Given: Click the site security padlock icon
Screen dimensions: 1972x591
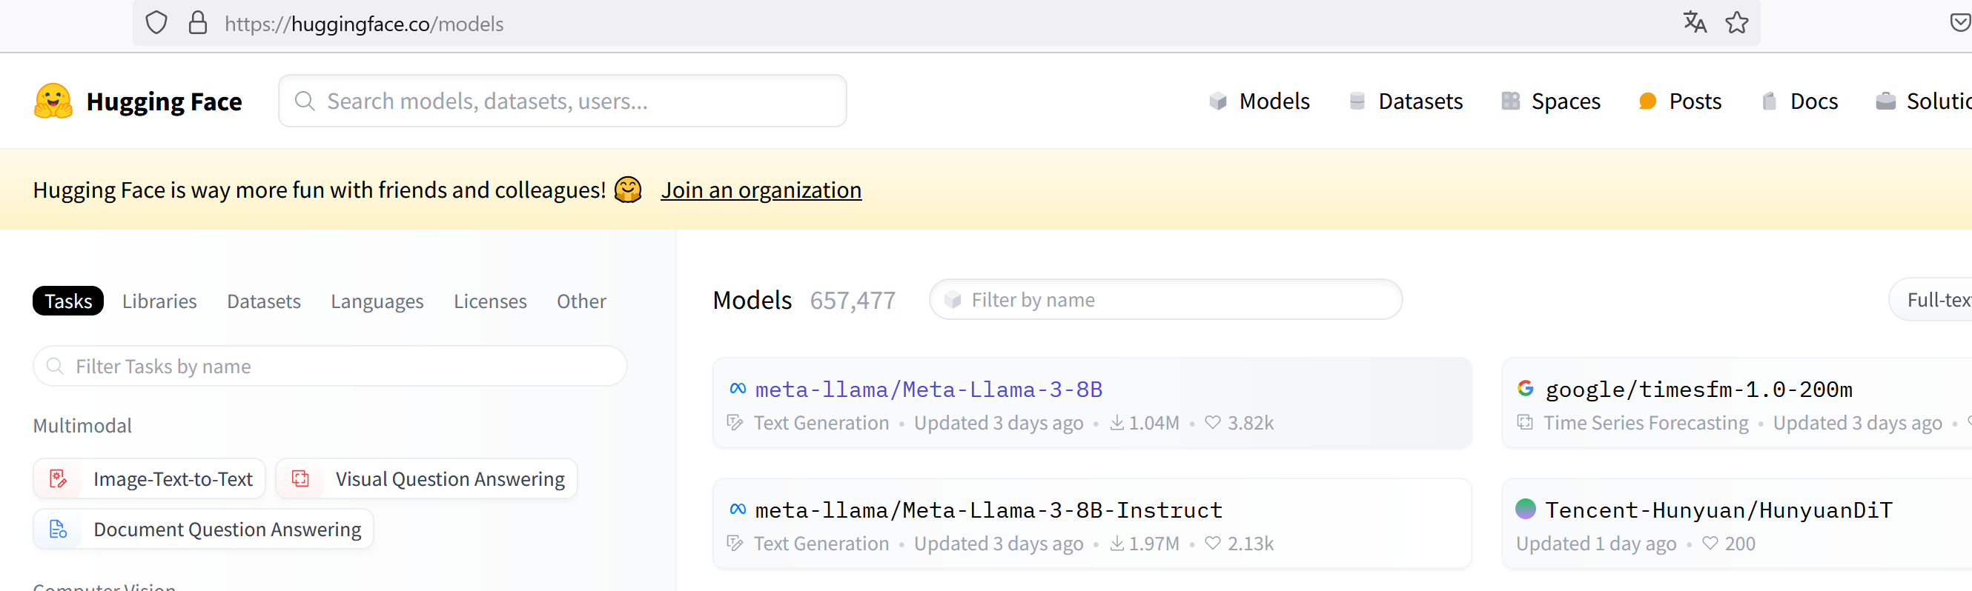Looking at the screenshot, I should tap(197, 23).
